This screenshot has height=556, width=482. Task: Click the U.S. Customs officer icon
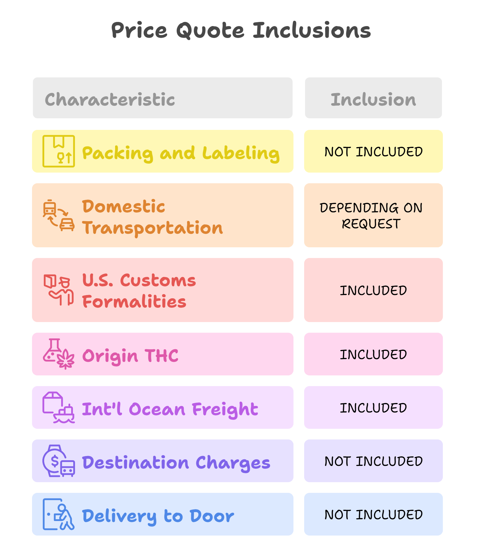point(58,290)
